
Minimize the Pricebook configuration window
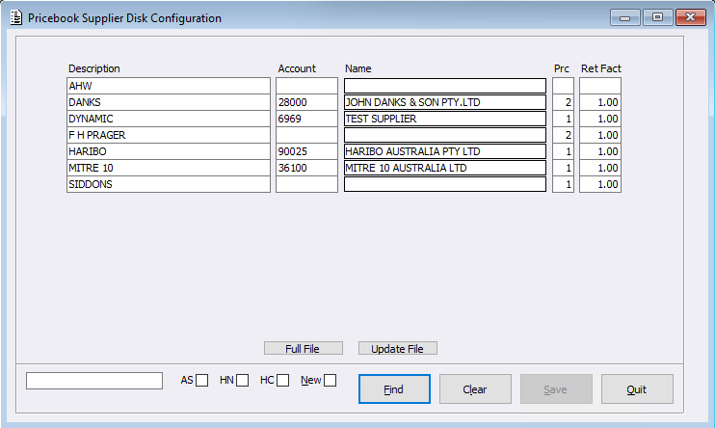(625, 17)
